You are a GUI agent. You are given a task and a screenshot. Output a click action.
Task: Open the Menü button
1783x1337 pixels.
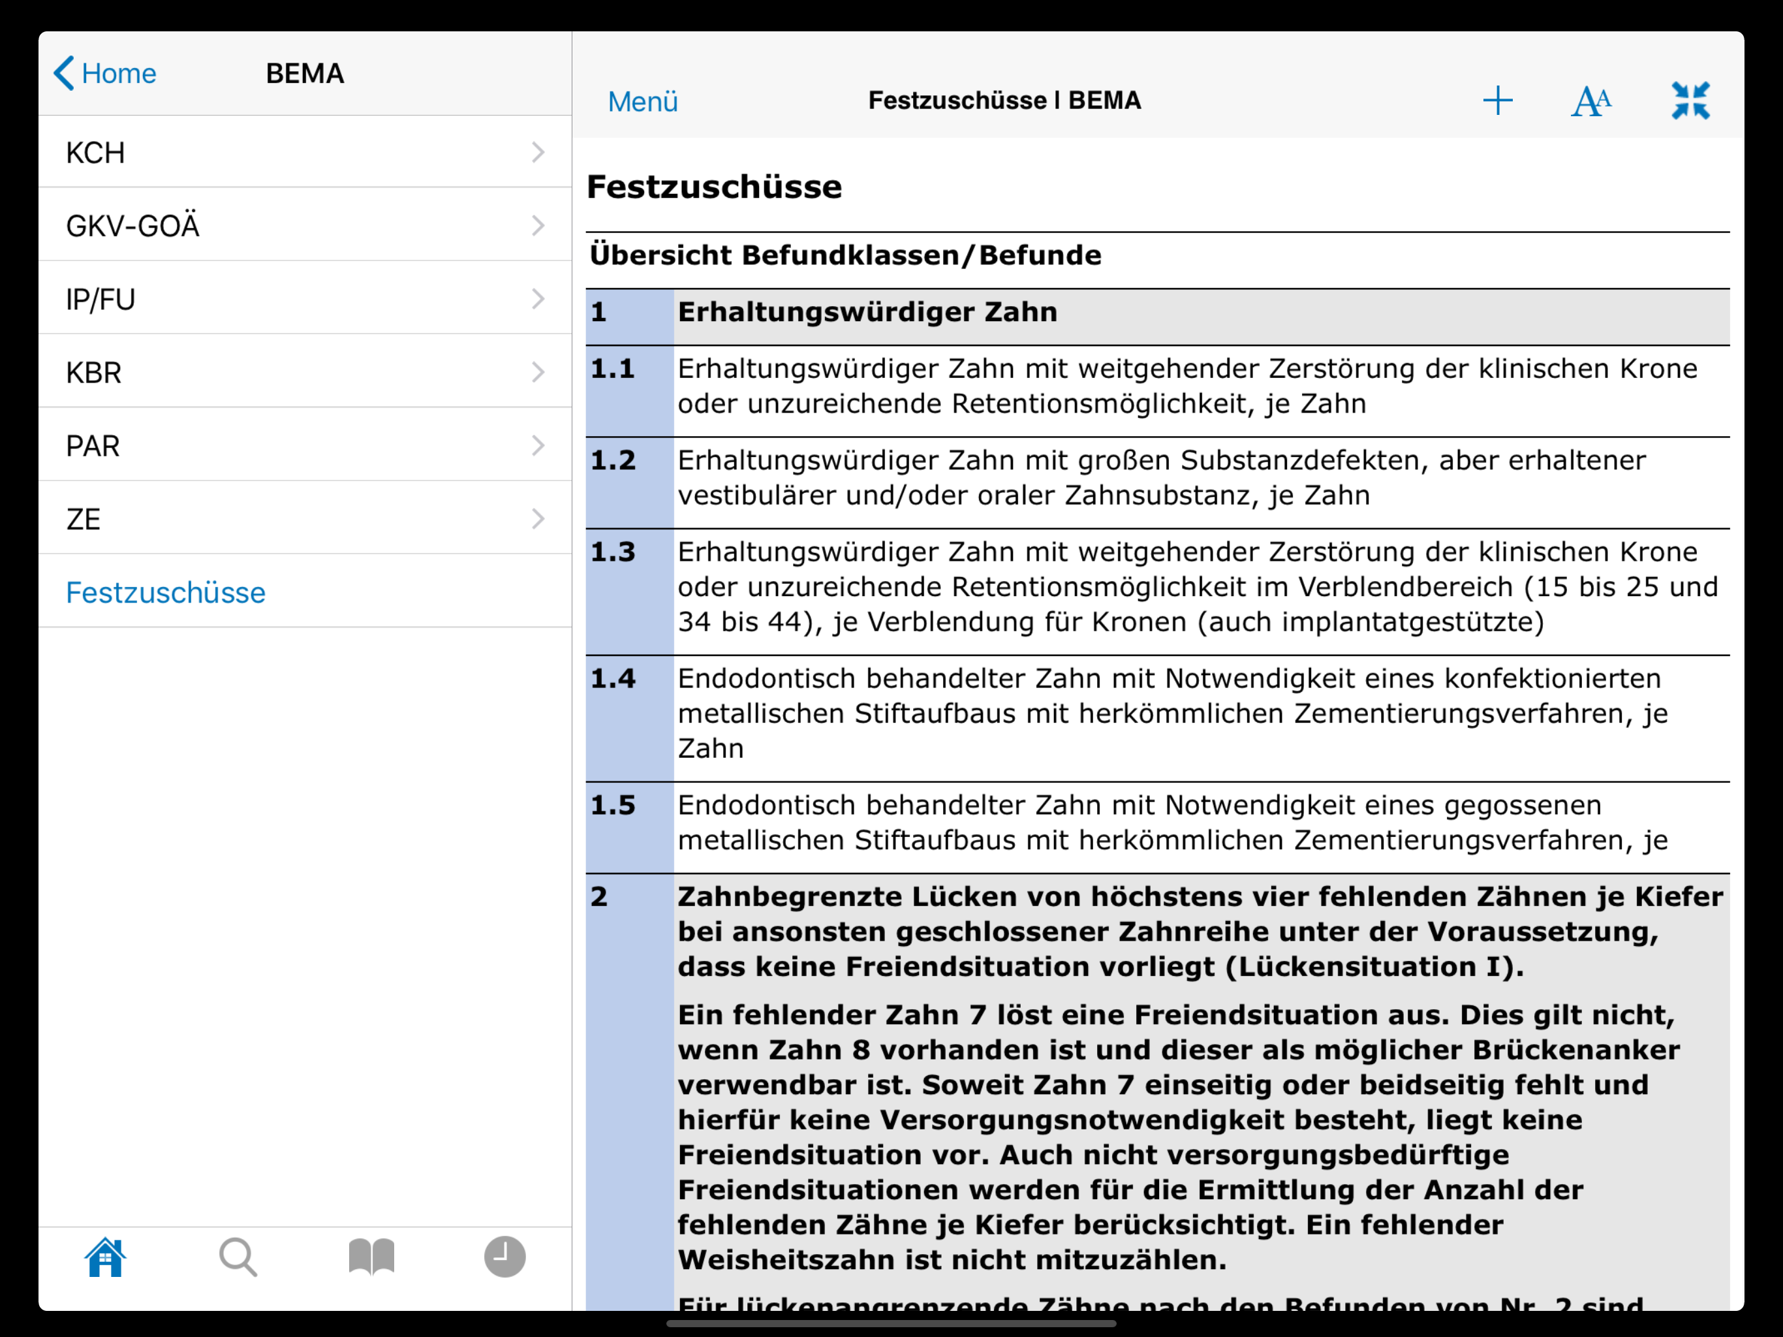pos(642,102)
